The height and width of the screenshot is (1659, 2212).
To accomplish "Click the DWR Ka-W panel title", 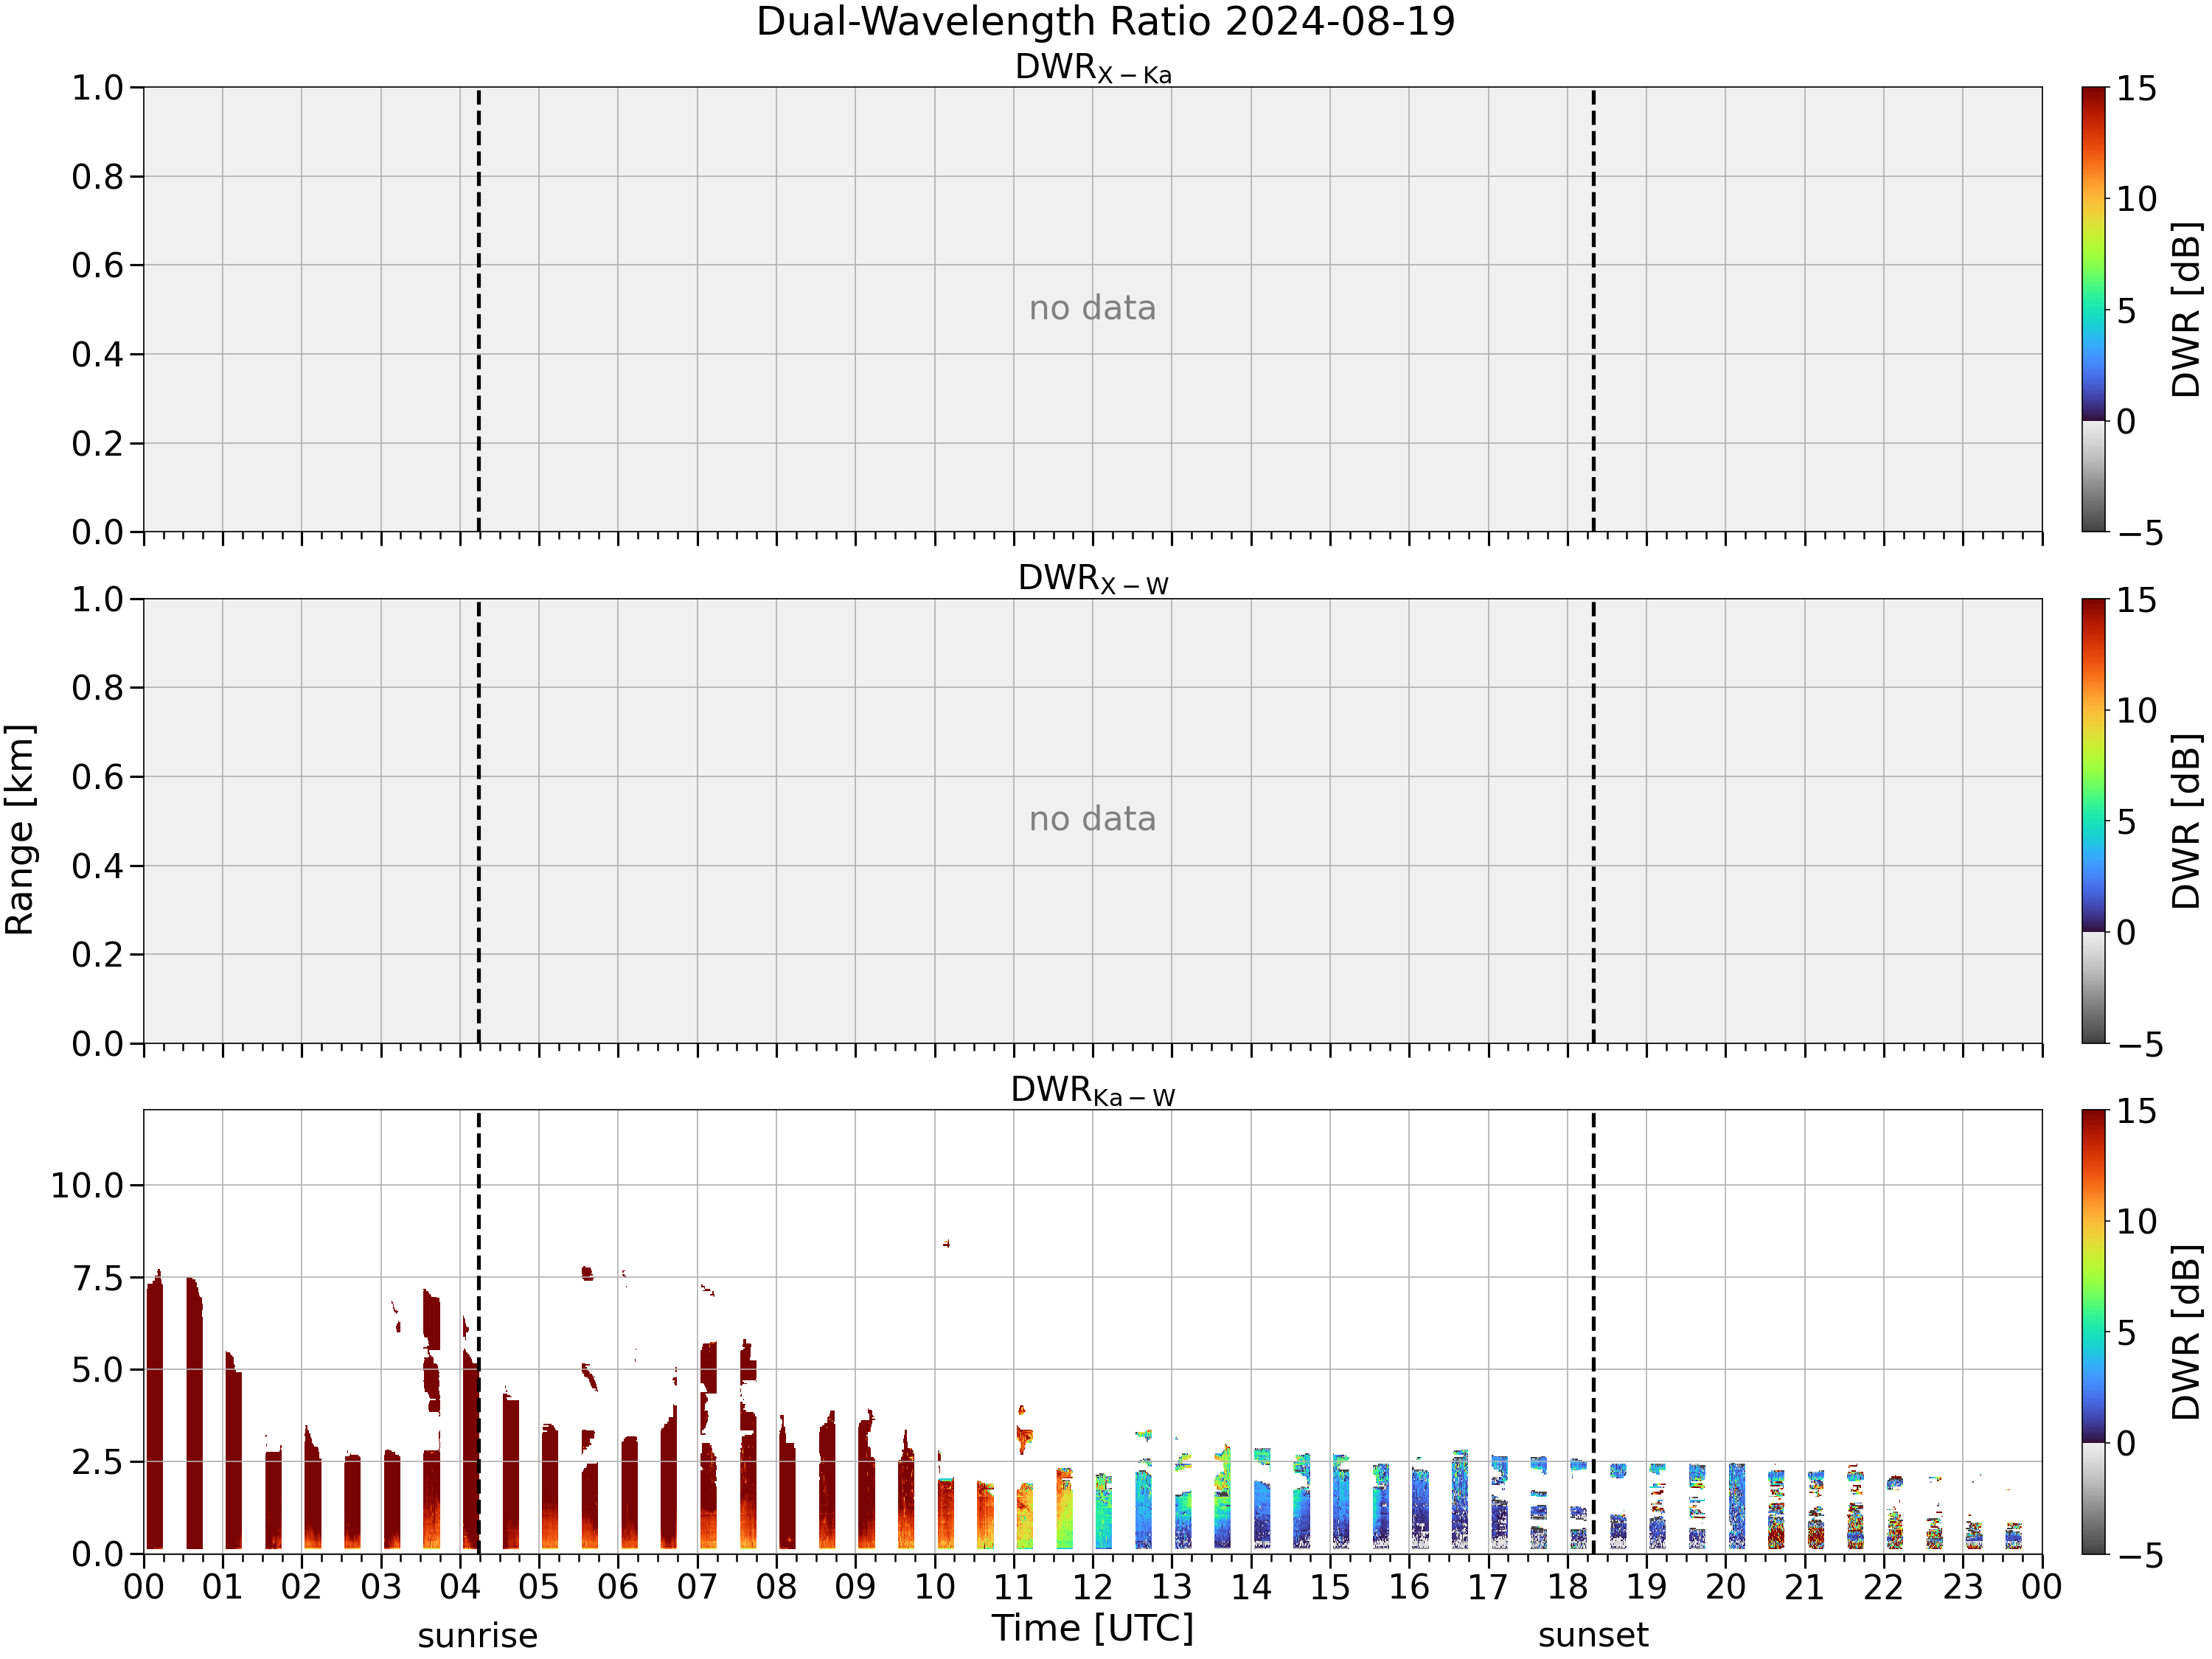I will [1093, 1091].
